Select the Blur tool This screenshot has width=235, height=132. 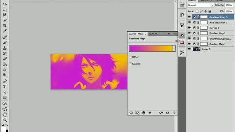click(x=5, y=70)
